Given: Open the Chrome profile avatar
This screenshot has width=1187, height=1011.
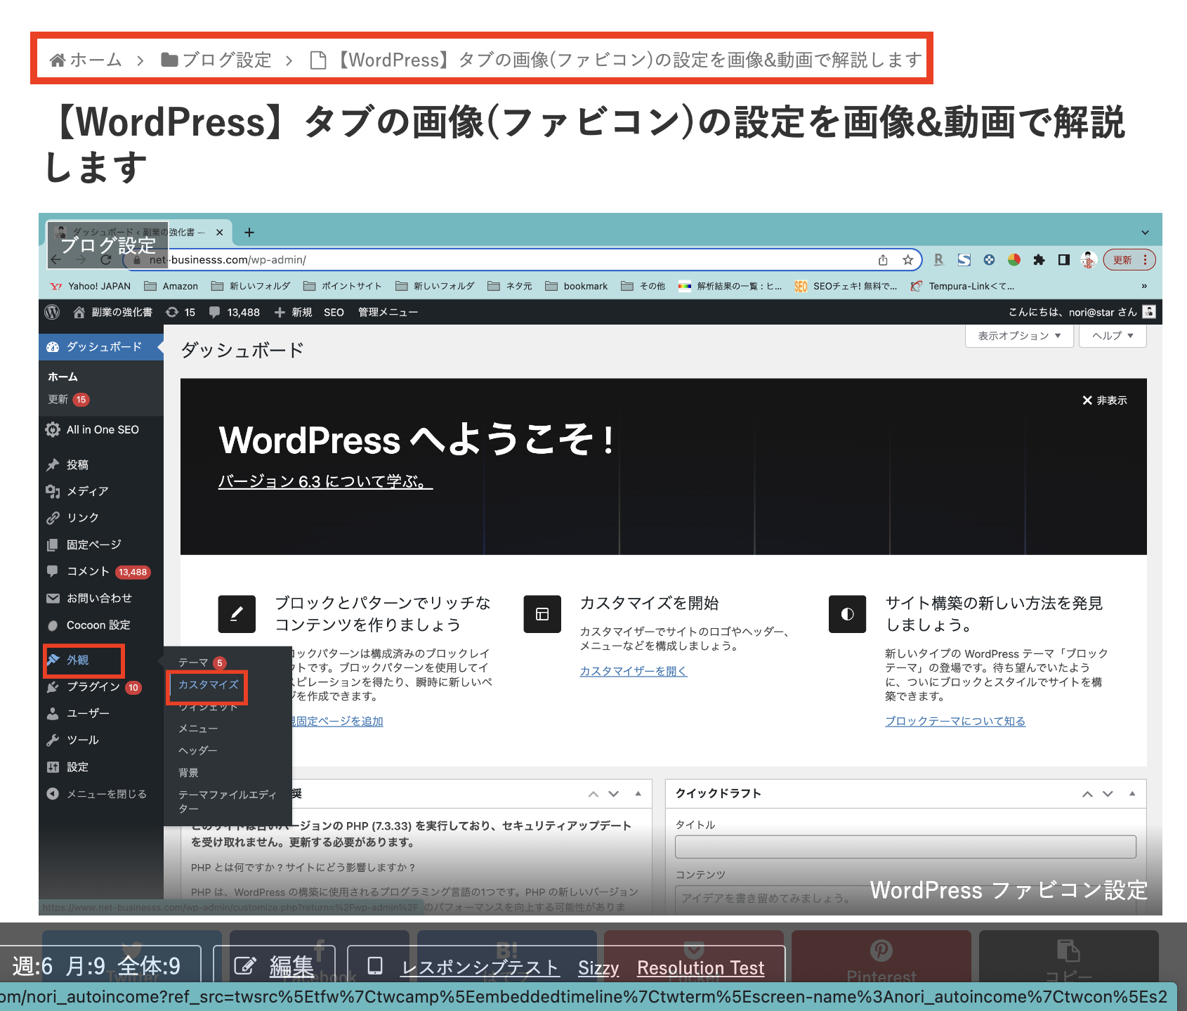Looking at the screenshot, I should click(x=1088, y=260).
